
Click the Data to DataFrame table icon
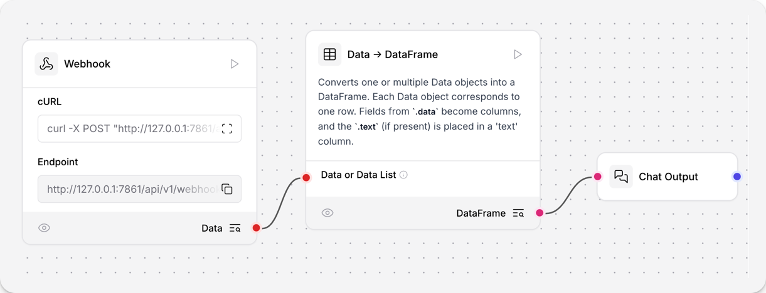(330, 54)
